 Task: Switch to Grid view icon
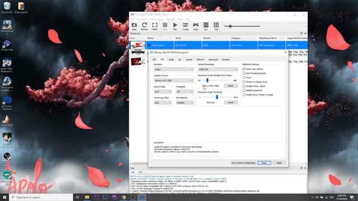pos(216,26)
